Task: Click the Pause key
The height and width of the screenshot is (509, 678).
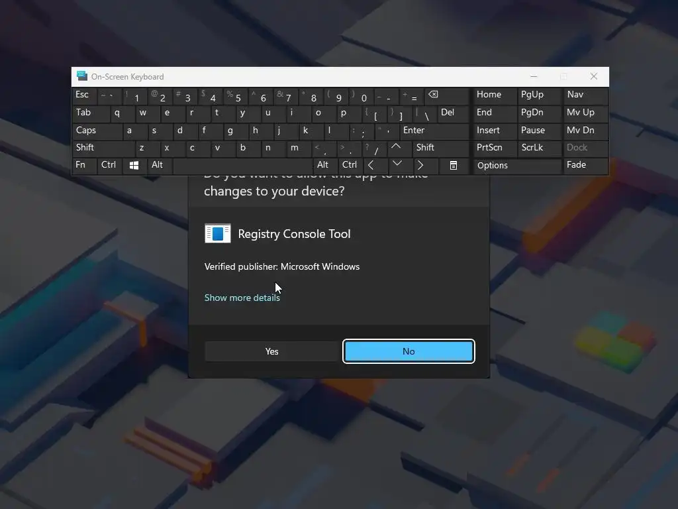Action: 540,131
